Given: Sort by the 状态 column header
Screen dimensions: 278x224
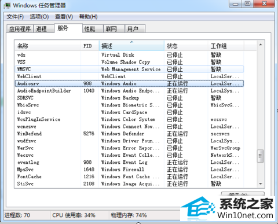Looking at the screenshot, I should [186, 46].
